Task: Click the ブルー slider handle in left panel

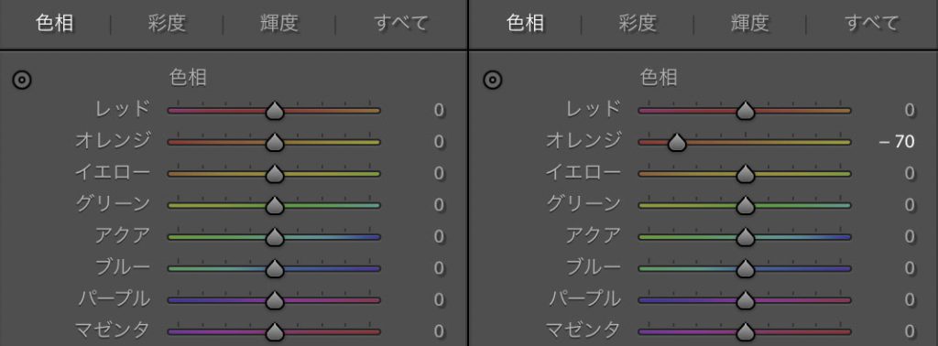Action: [275, 269]
